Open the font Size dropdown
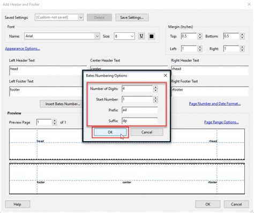The width and height of the screenshot is (254, 213). 132,36
